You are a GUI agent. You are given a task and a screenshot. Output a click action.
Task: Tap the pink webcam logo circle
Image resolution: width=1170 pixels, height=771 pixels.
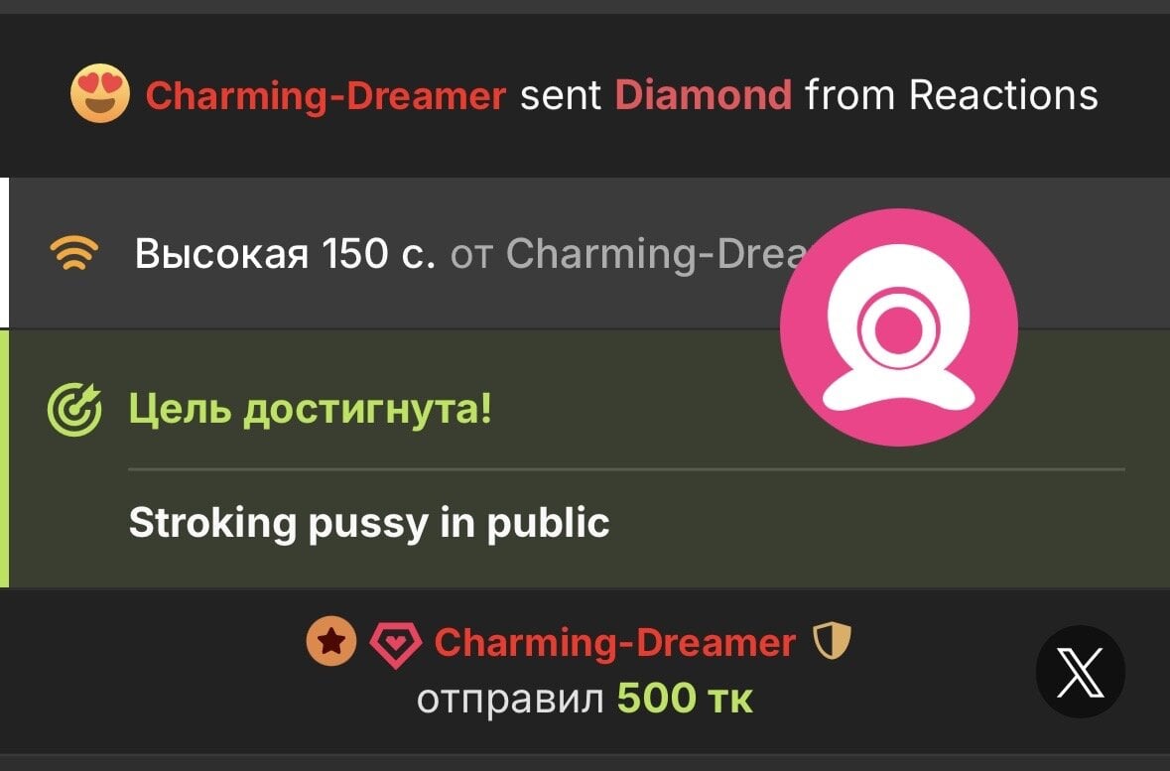point(898,326)
